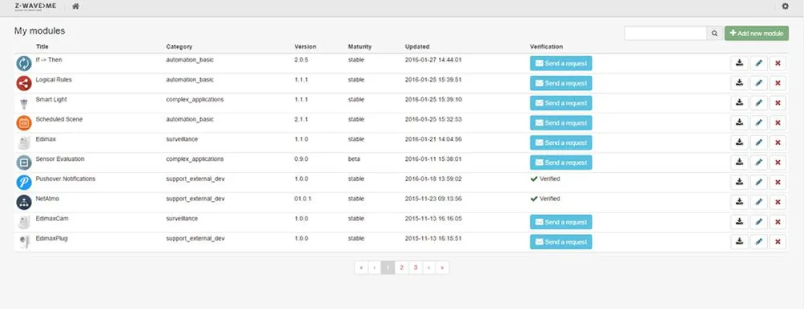Click the Logical Rules share icon
Viewport: 804px width, 309px height.
coord(24,83)
